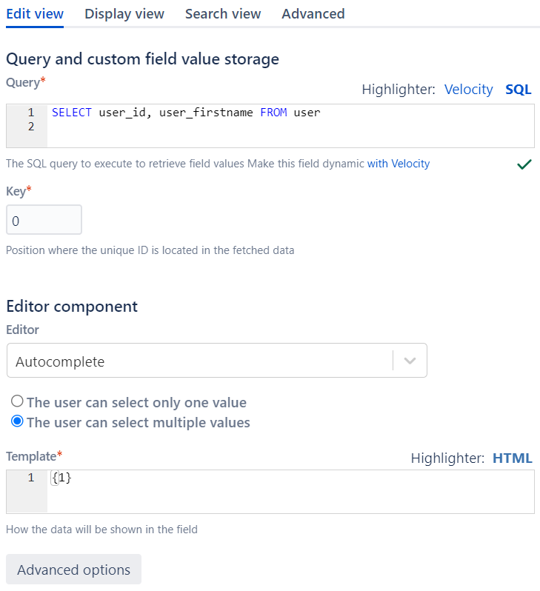Open the Advanced tab
The width and height of the screenshot is (540, 591).
[313, 14]
